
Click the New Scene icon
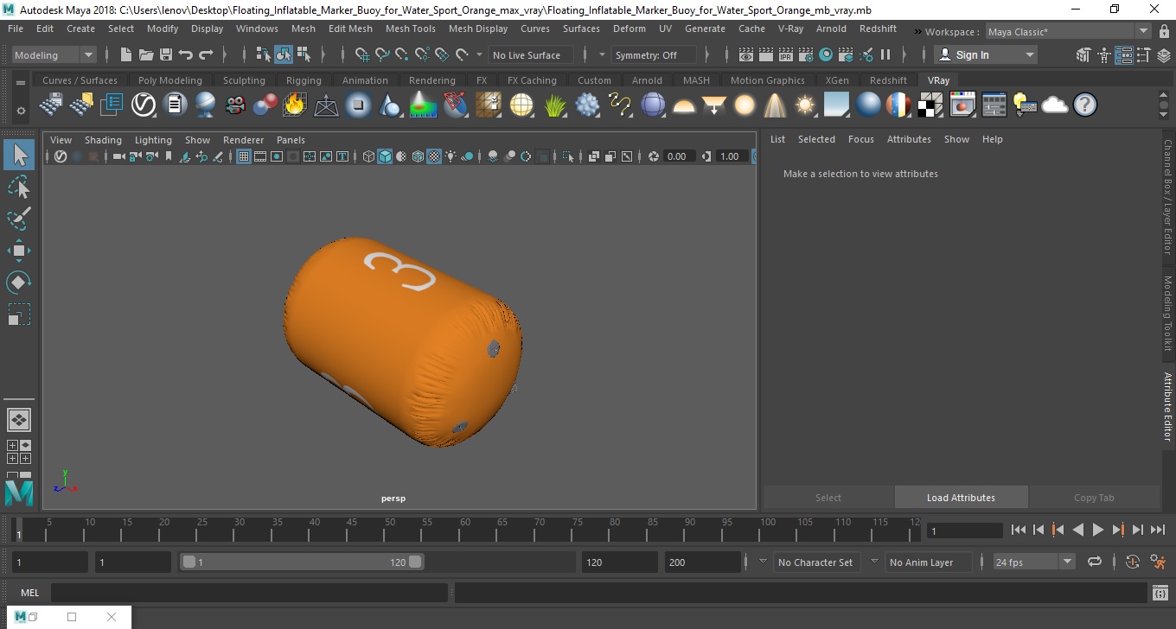coord(126,54)
